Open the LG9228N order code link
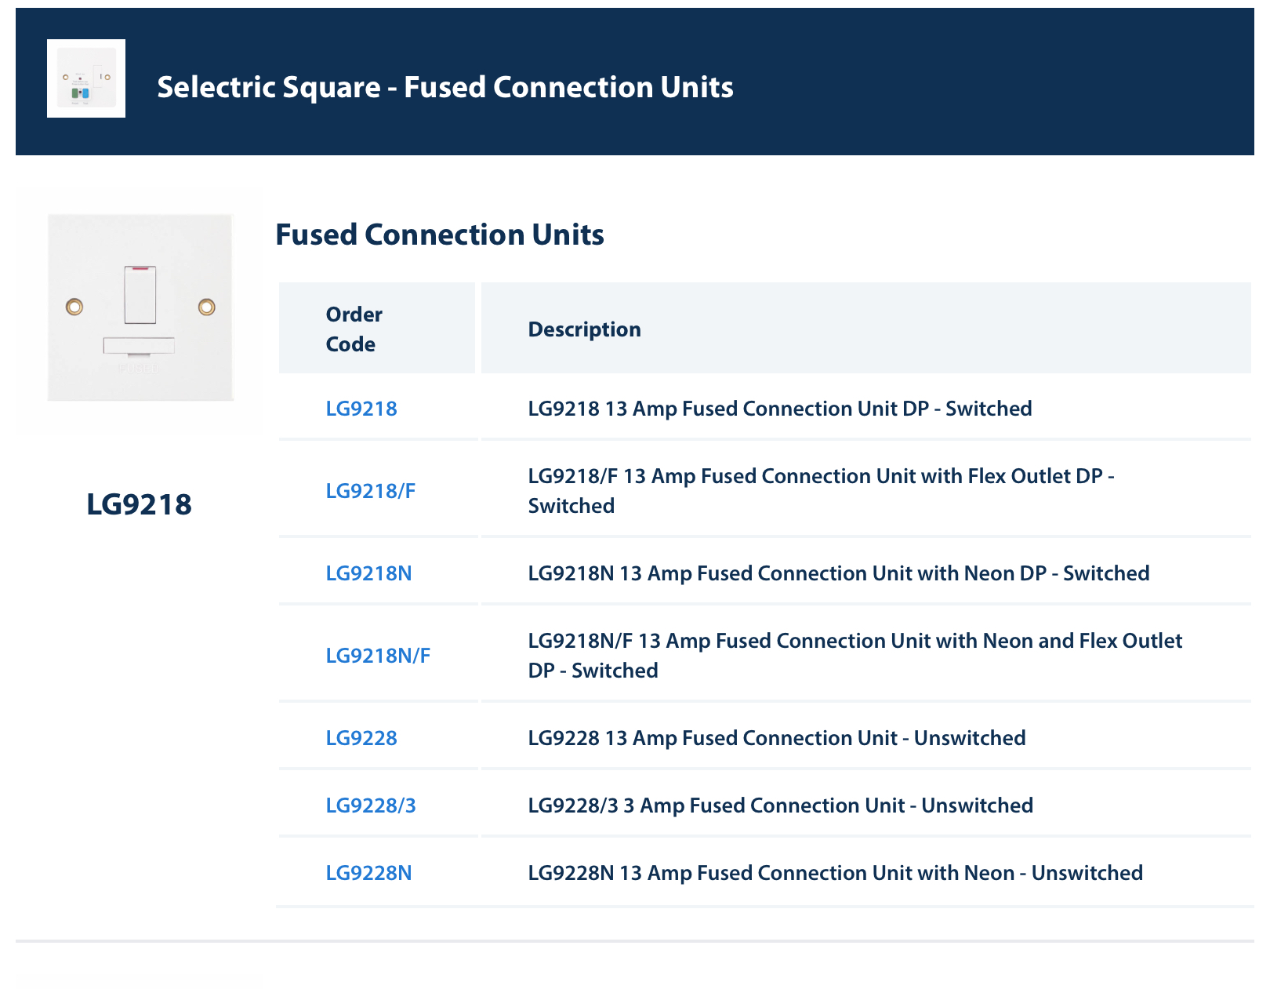 [x=368, y=873]
